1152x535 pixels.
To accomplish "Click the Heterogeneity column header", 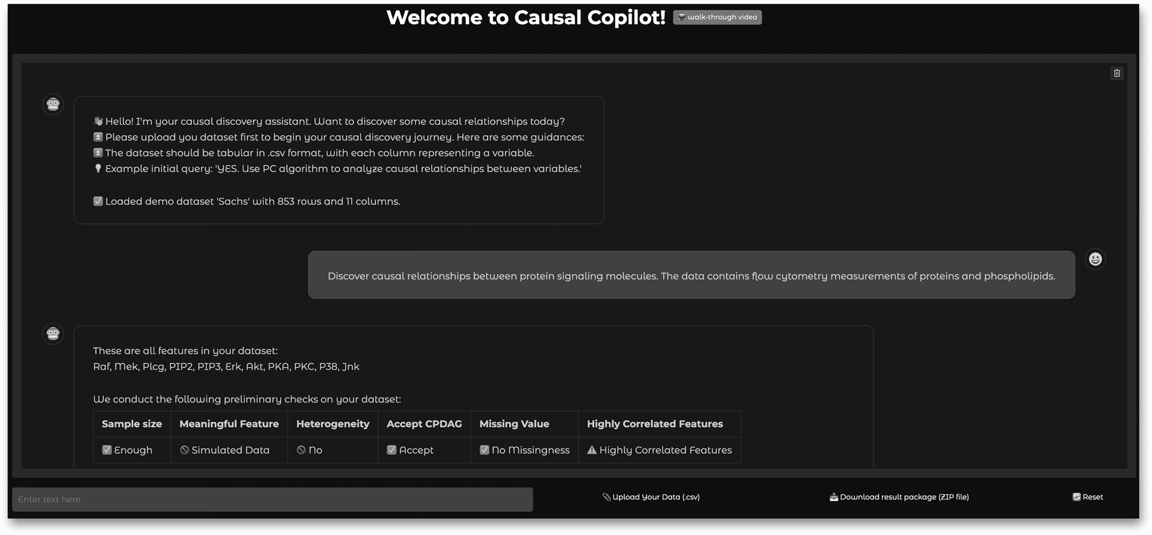I will click(333, 424).
